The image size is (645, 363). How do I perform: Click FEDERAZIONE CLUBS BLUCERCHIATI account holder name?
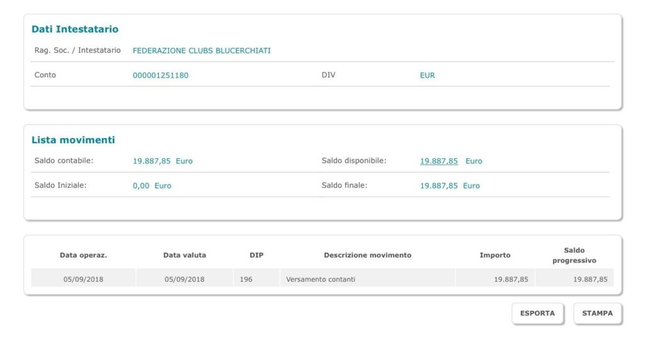pyautogui.click(x=202, y=50)
